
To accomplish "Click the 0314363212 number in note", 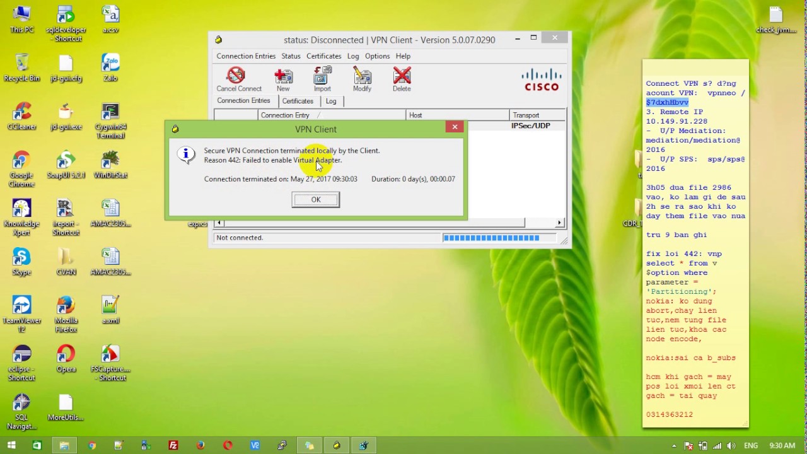I will tap(670, 414).
